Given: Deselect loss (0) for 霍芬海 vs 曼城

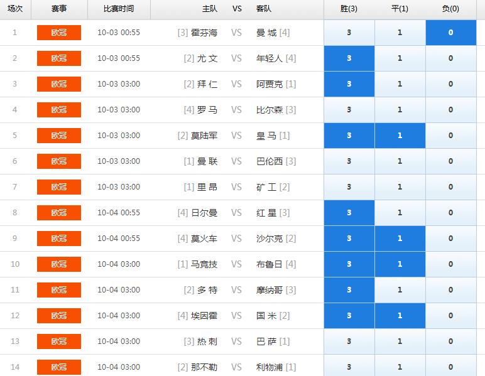Looking at the screenshot, I should pos(451,33).
